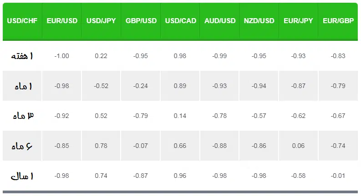Click the USD/JPY column header

(101, 21)
